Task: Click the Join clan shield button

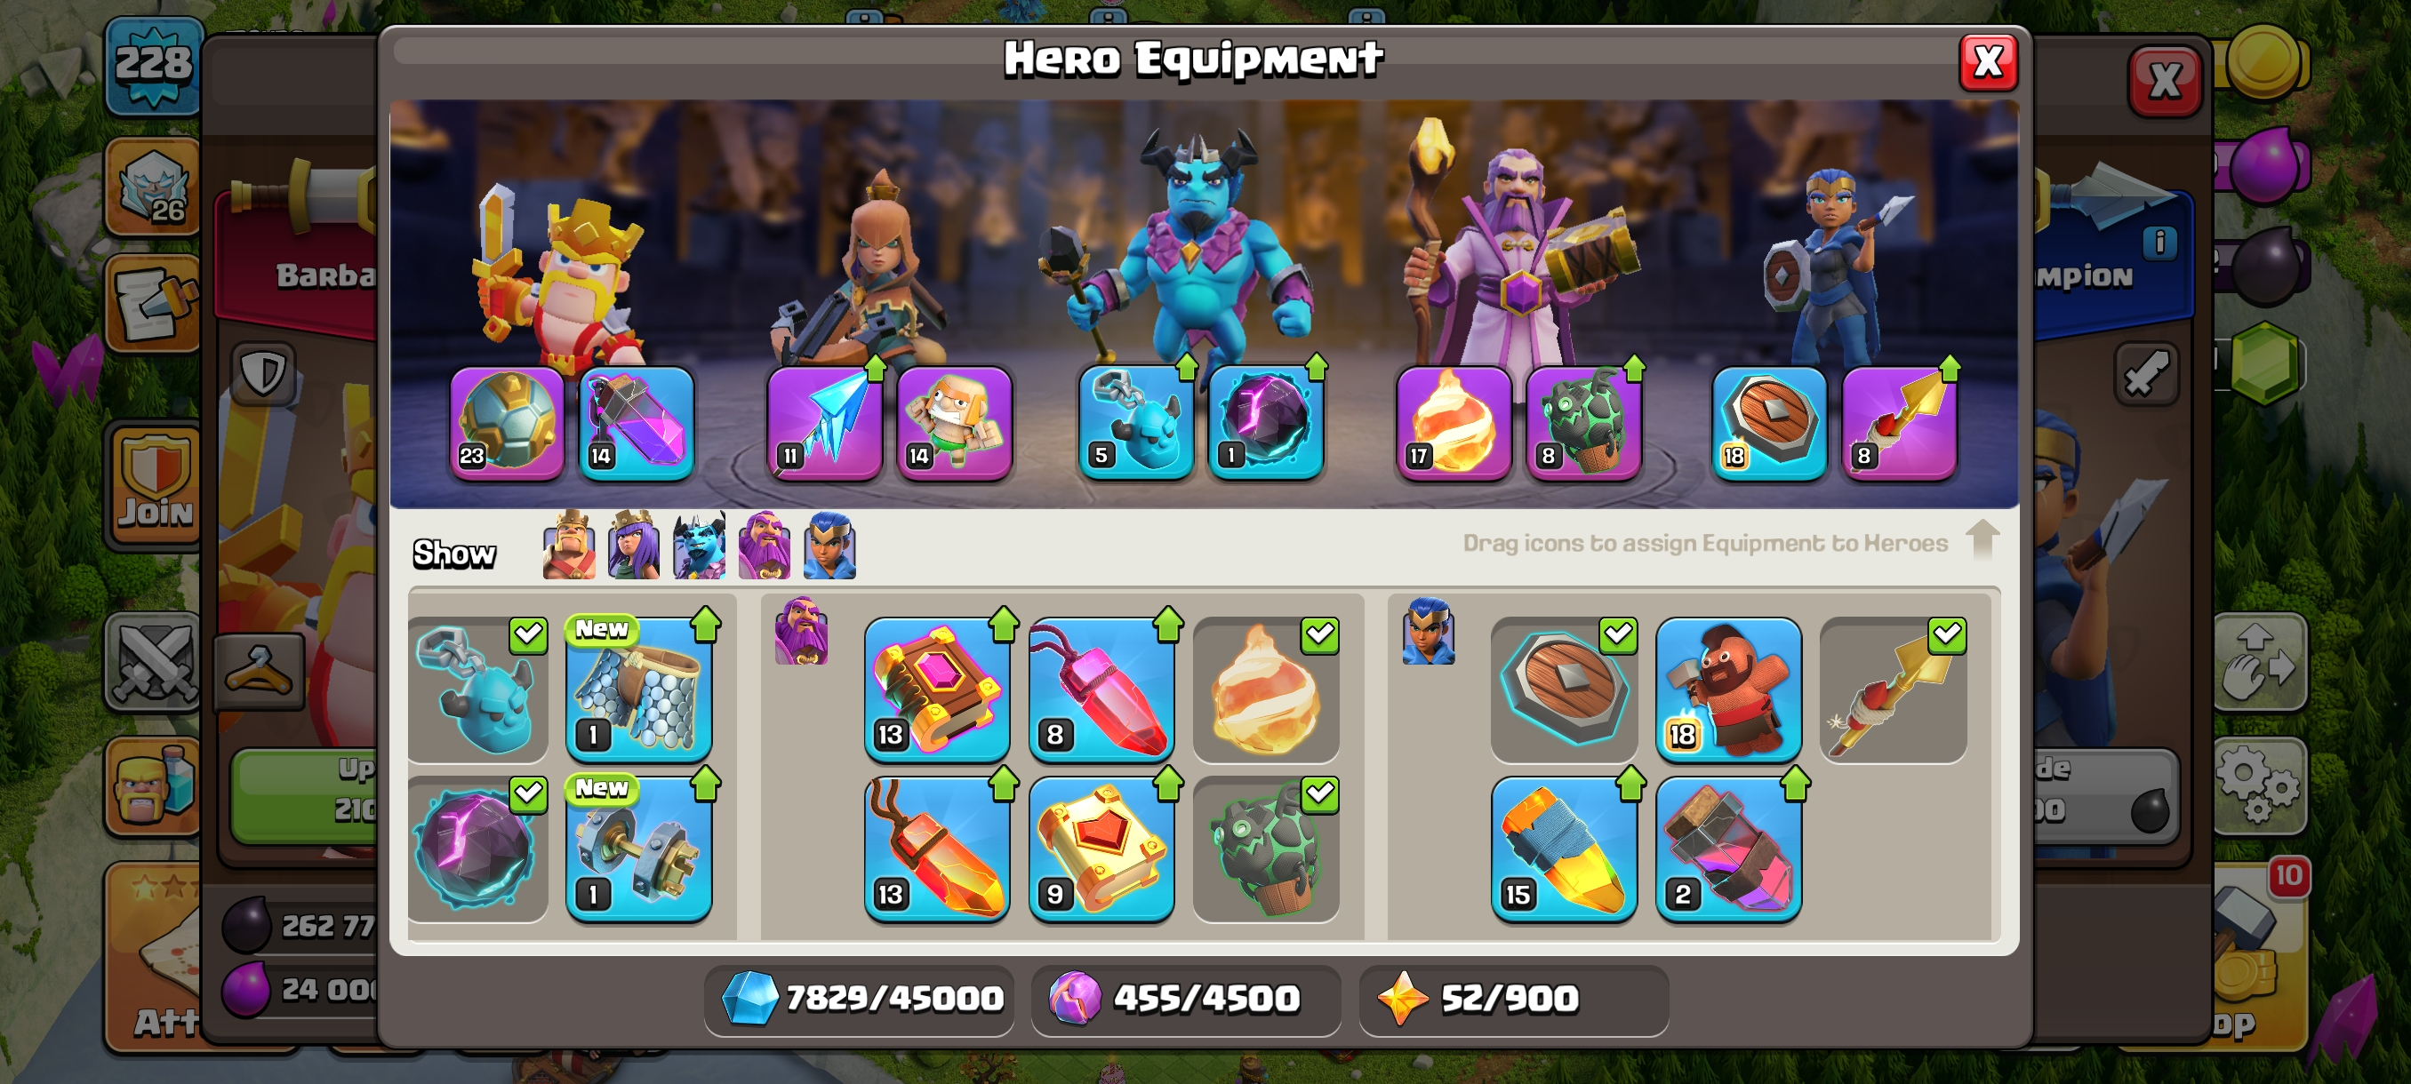Action: 155,484
